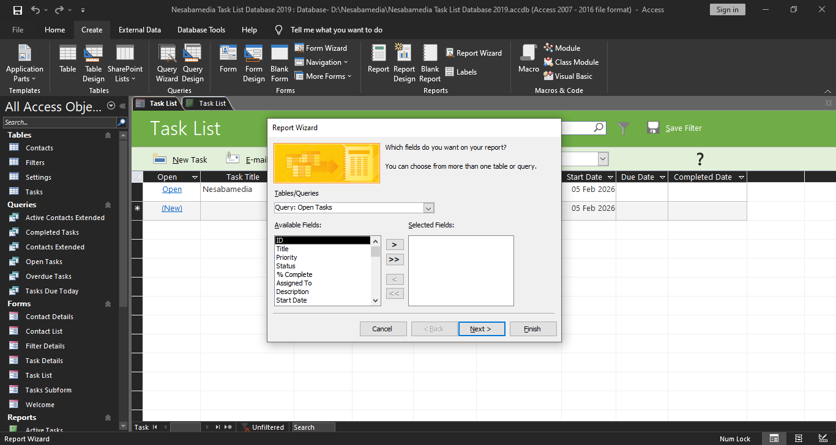Open the Visual Basic editor
This screenshot has height=445, width=836.
[x=567, y=76]
